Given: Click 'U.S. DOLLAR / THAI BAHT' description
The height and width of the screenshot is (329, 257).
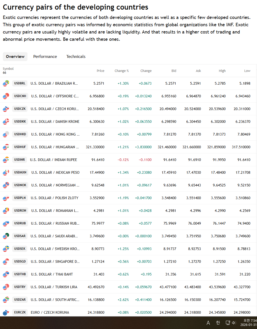Looking at the screenshot, I should 52,274.
